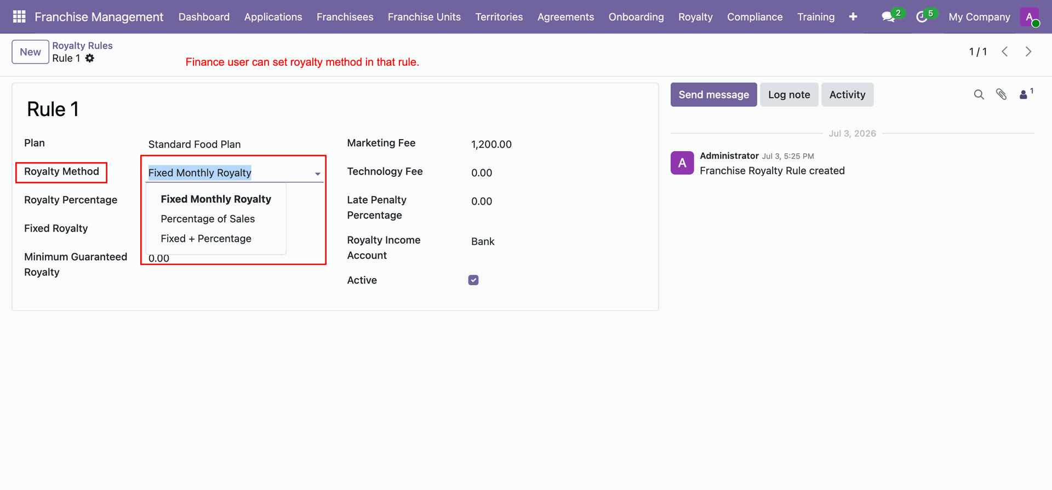Open the Agreements menu

click(565, 17)
